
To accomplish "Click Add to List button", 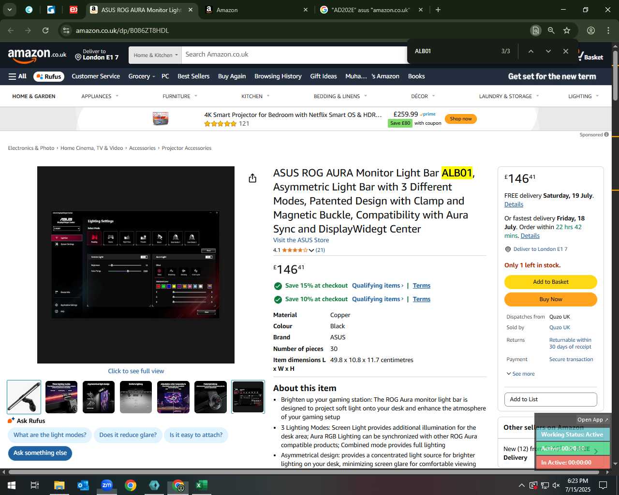I will 550,399.
